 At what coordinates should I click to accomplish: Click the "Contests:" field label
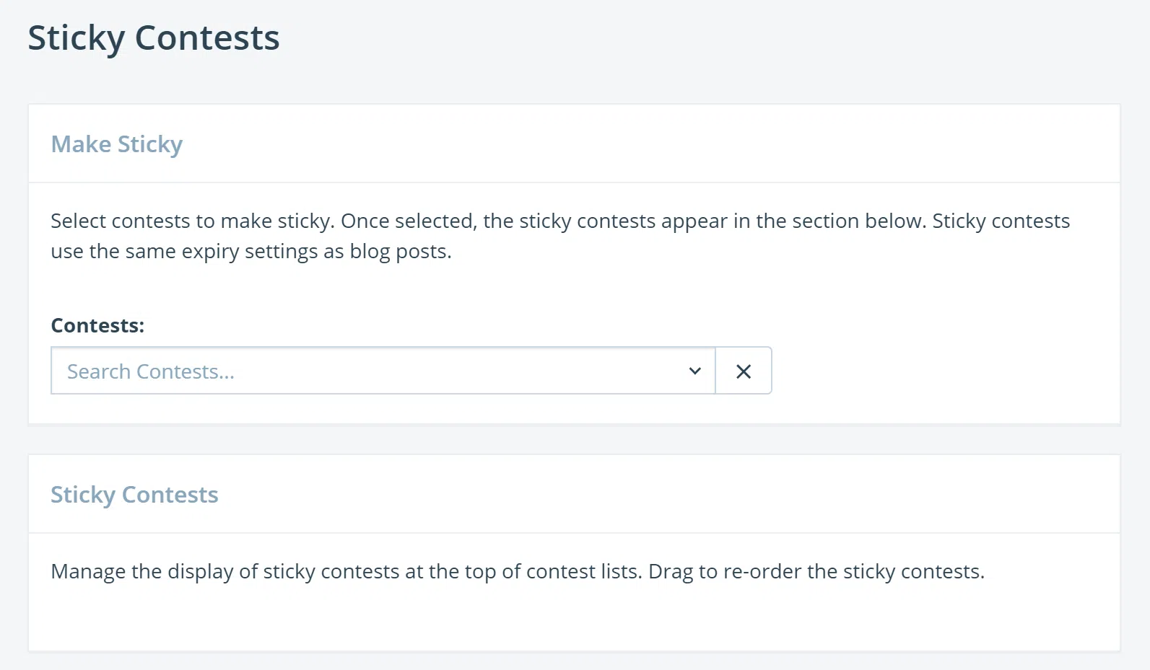(x=97, y=325)
